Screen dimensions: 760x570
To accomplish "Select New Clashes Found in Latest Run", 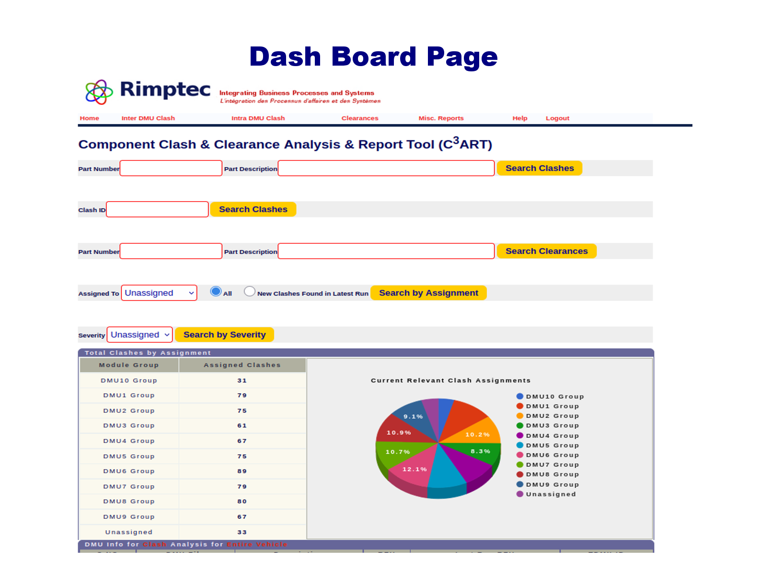I will coord(249,292).
